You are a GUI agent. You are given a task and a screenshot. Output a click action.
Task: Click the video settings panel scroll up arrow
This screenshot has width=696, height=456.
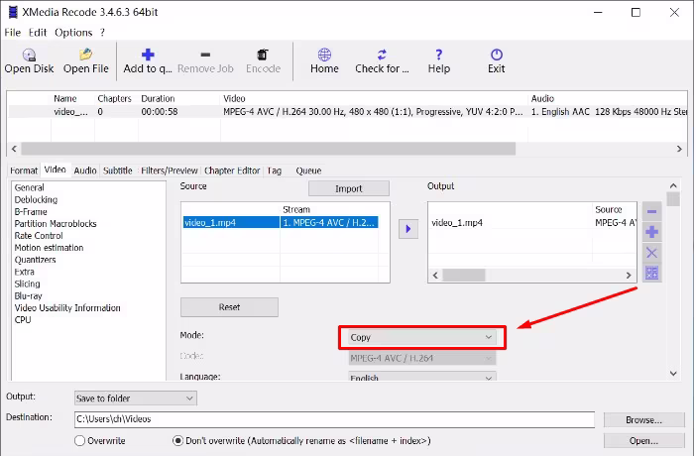pos(673,185)
